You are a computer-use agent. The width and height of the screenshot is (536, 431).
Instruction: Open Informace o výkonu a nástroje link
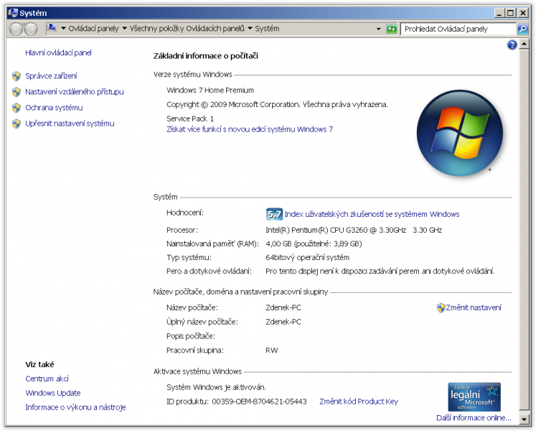[75, 407]
